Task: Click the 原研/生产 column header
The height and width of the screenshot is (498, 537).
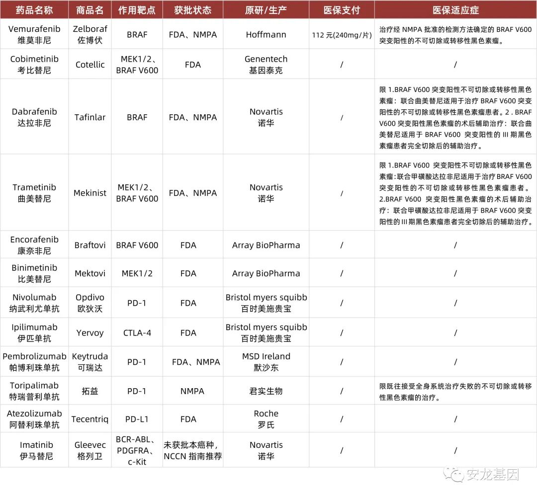Action: click(266, 10)
